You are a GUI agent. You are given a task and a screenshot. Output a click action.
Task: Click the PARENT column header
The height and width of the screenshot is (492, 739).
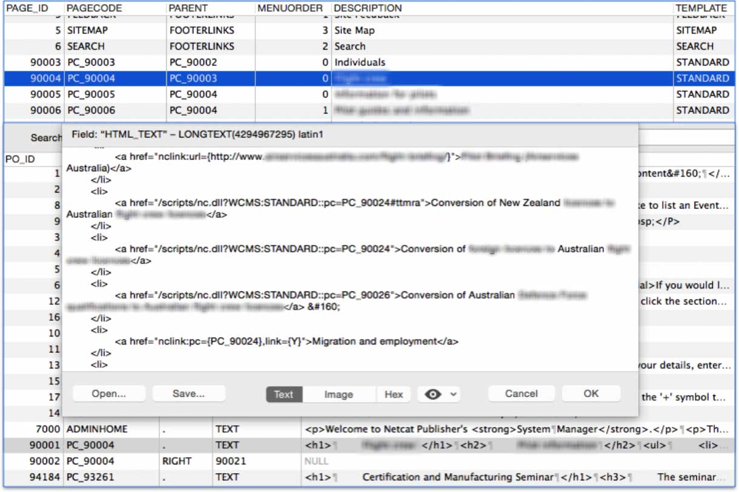(x=188, y=8)
